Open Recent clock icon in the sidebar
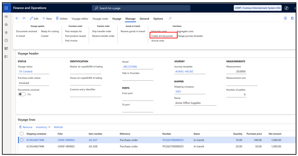Image resolution: width=298 pixels, height=156 pixels. click(x=6, y=40)
